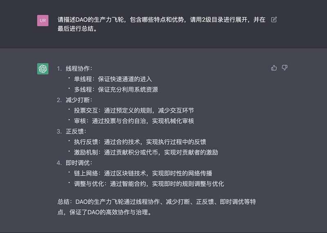The image size is (327, 233).
Task: Click the UR user avatar
Action: [x=43, y=20]
